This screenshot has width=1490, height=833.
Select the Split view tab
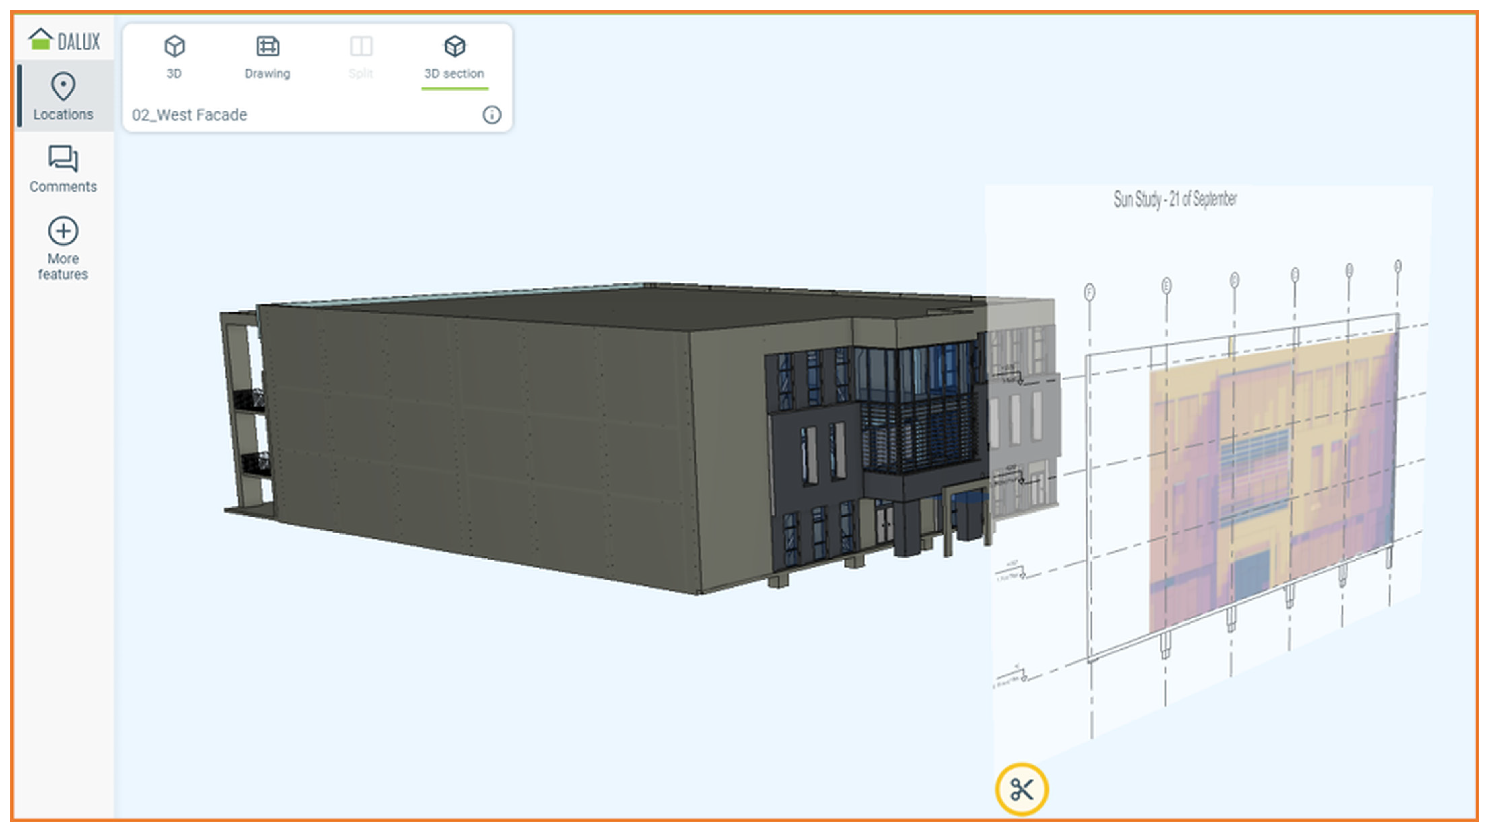[361, 57]
